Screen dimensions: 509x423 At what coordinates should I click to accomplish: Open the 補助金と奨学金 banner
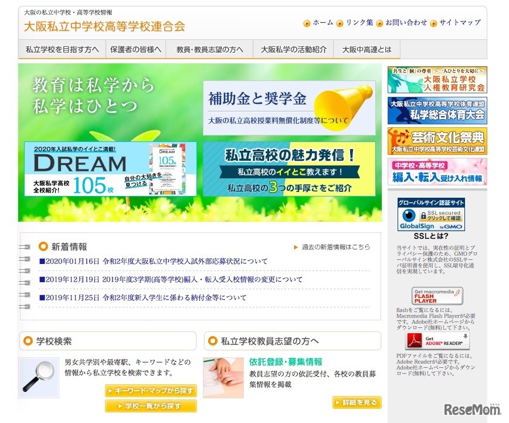[x=289, y=108]
